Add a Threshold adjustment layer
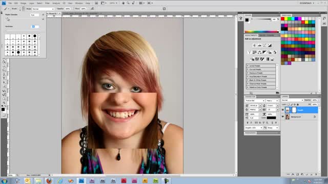The image size is (328, 184). pos(262,59)
